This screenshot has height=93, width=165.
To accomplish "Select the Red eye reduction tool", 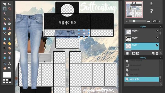I will (5, 53).
